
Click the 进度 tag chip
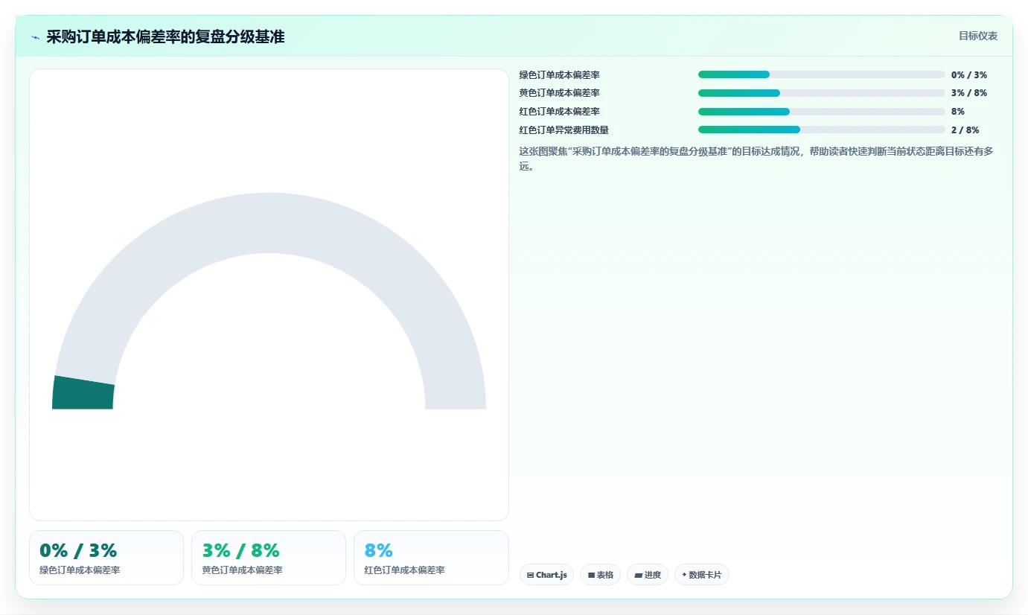[x=648, y=575]
